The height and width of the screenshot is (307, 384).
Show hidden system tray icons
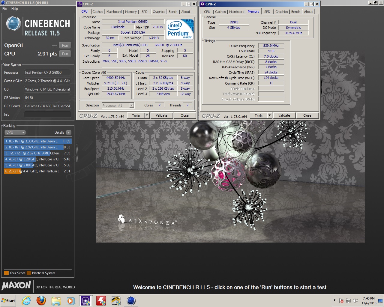tap(334, 300)
